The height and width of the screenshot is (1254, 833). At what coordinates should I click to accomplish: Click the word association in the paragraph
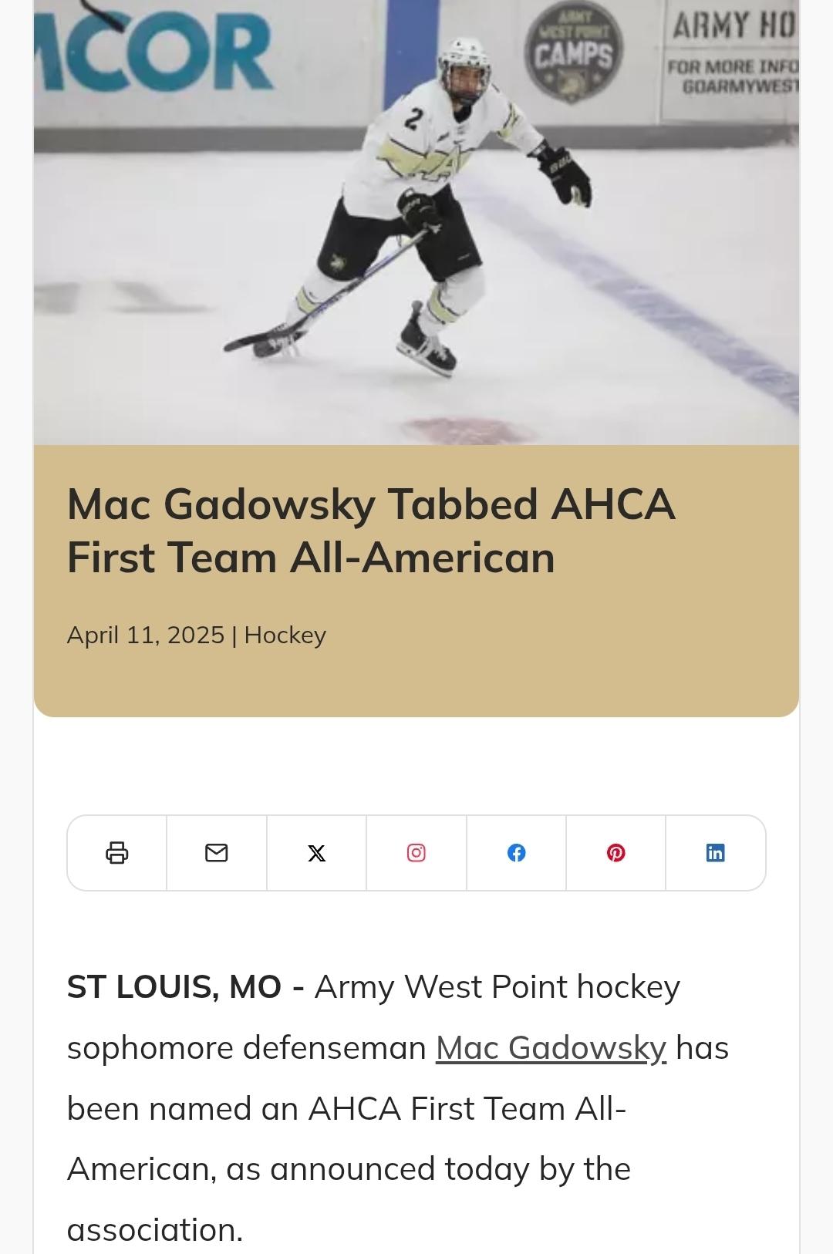coord(154,1230)
